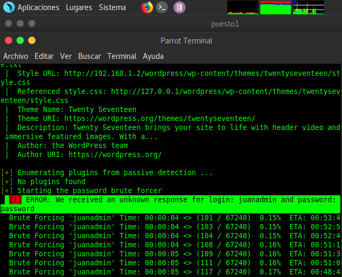The height and width of the screenshot is (277, 342).
Task: Click the 'puesto1' window title
Action: 225,24
